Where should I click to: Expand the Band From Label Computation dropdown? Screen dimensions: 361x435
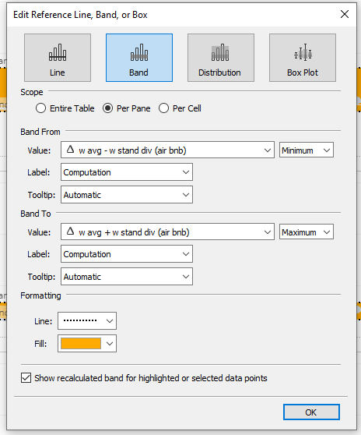pos(127,172)
